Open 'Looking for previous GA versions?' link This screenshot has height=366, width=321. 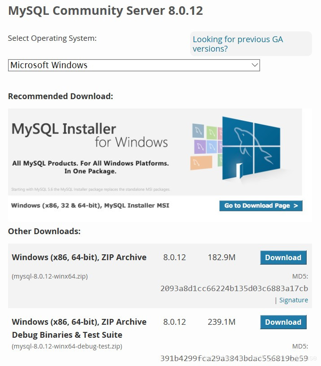(x=238, y=44)
